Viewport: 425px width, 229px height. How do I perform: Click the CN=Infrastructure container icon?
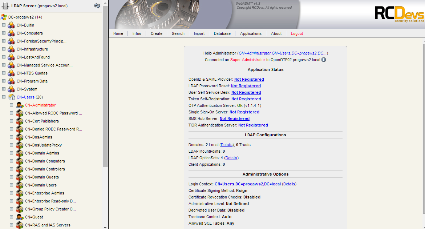point(11,49)
